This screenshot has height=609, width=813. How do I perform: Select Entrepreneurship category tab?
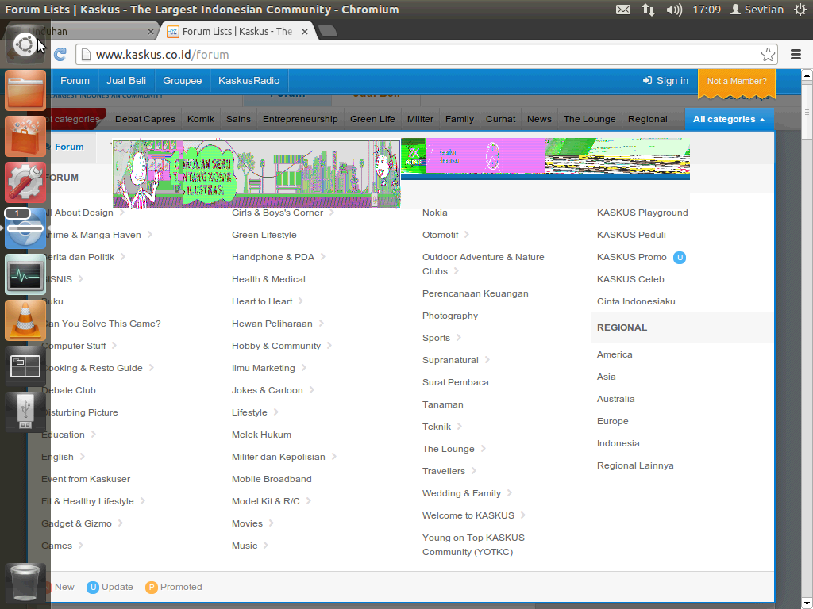(x=300, y=119)
